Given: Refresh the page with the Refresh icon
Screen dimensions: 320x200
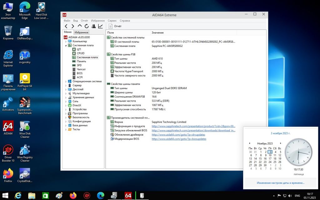Looking at the screenshot, I should tap(87, 26).
